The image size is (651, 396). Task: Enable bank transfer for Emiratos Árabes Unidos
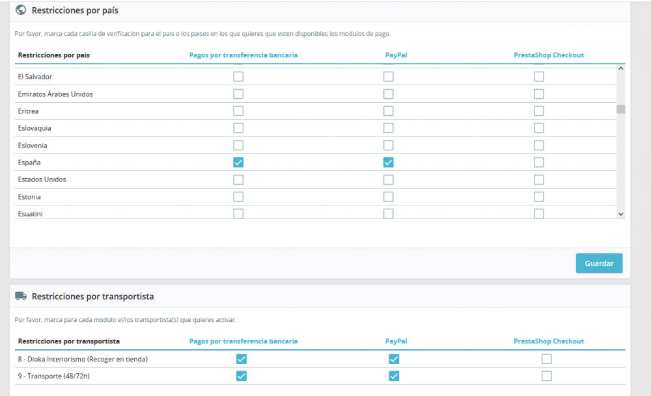click(x=238, y=94)
